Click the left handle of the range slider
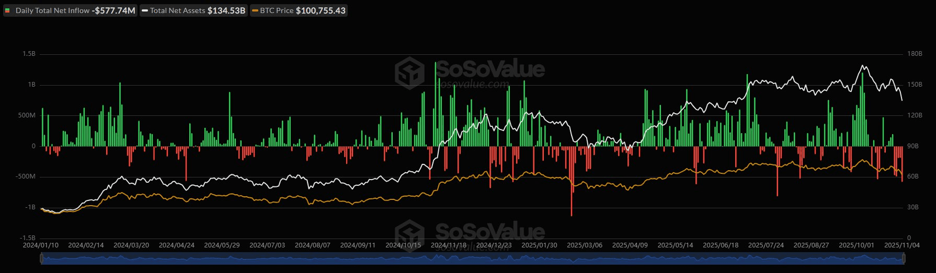Image resolution: width=936 pixels, height=273 pixels. (x=41, y=258)
